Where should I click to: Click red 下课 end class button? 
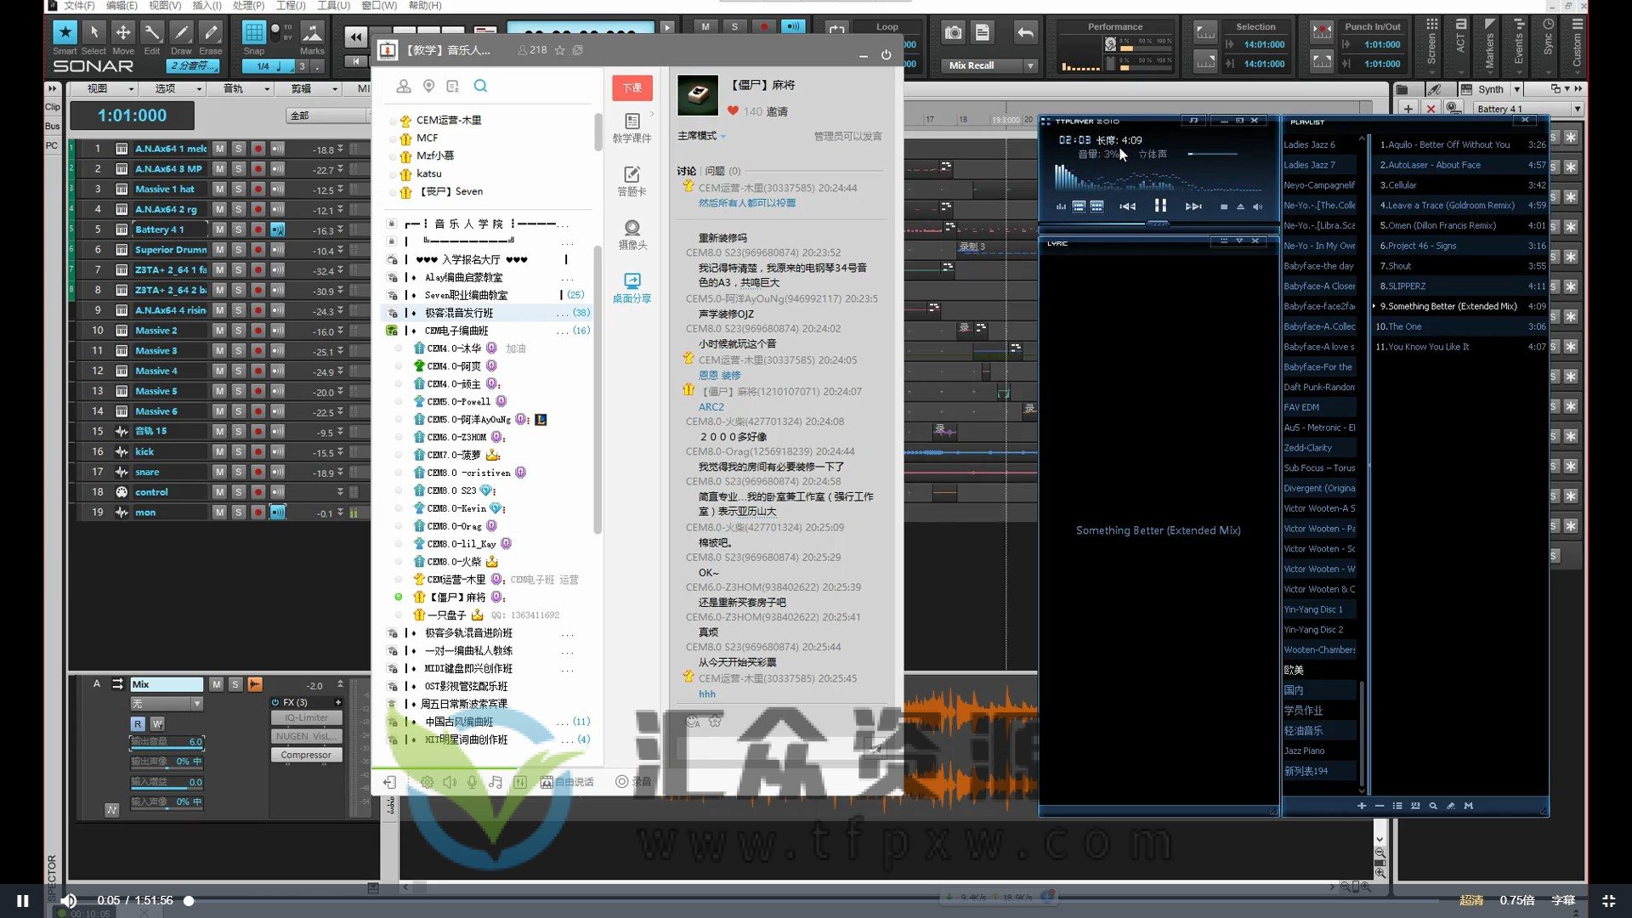(632, 88)
